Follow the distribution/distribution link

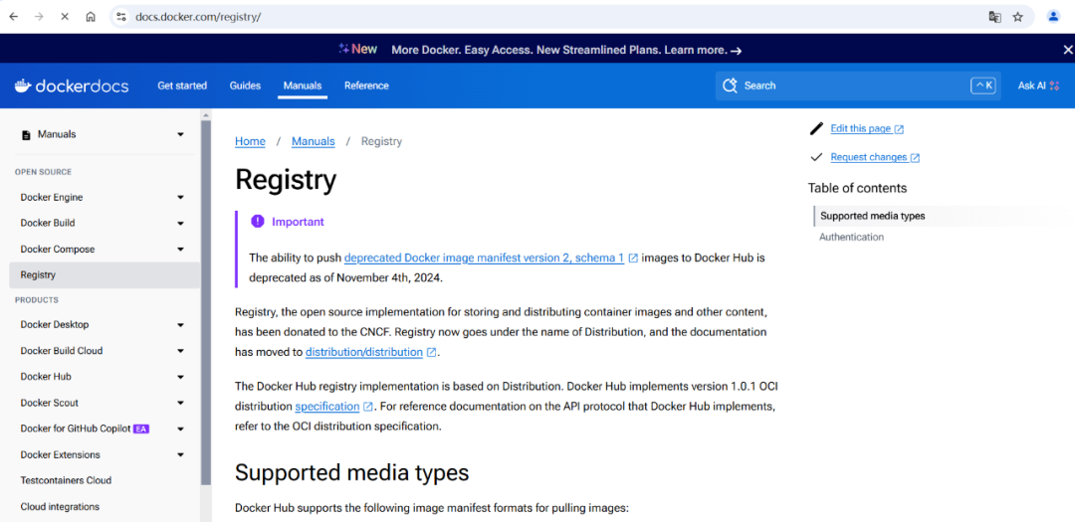click(364, 352)
